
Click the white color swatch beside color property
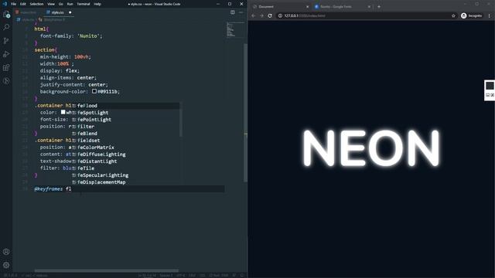(63, 112)
